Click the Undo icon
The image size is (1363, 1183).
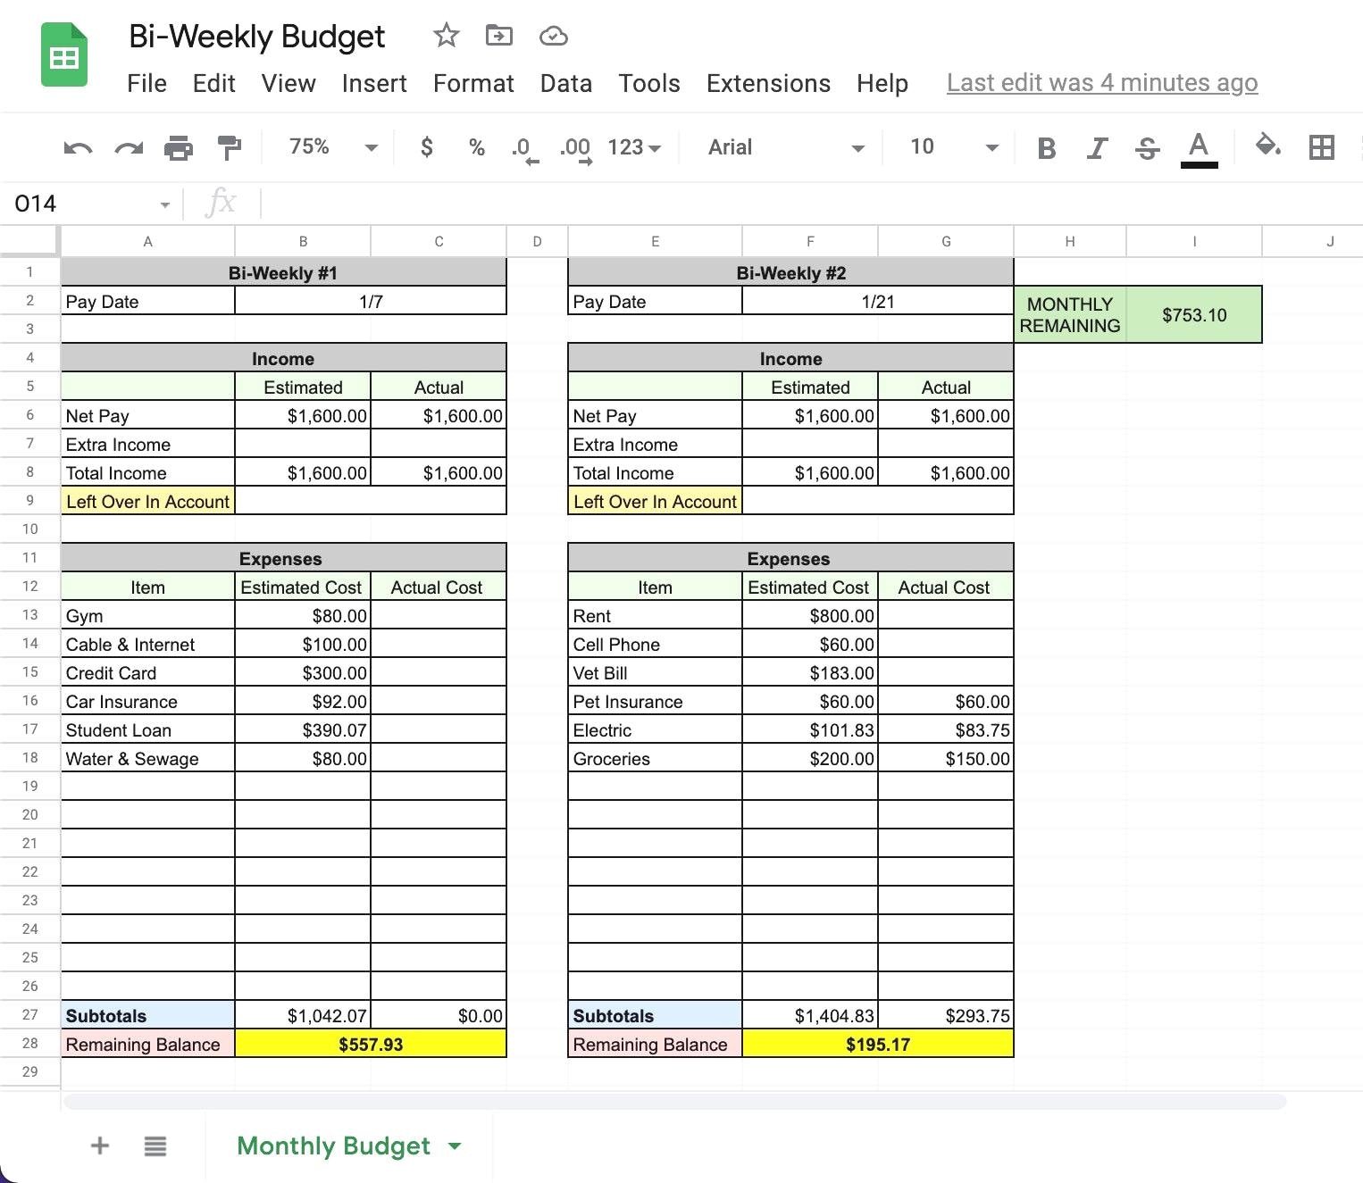pos(77,147)
